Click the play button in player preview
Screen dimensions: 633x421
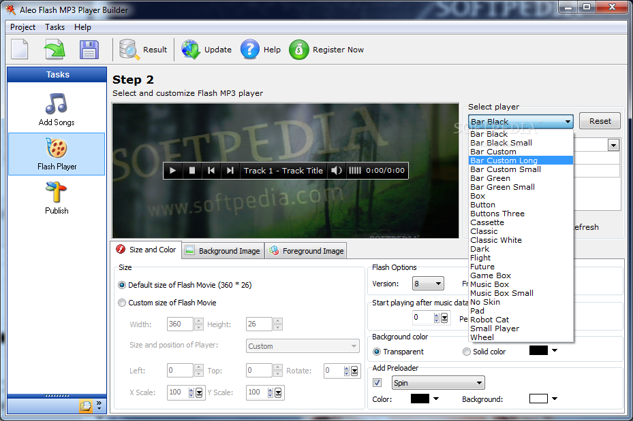pos(173,171)
